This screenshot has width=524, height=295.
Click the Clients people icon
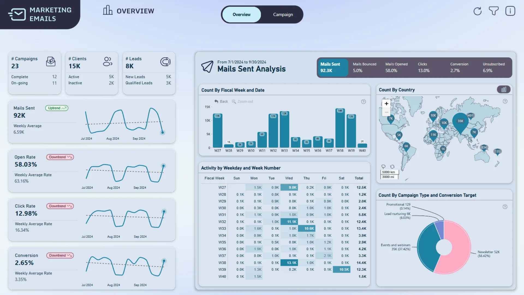coord(108,61)
